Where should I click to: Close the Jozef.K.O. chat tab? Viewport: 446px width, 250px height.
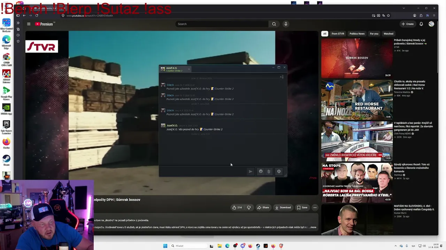point(189,69)
